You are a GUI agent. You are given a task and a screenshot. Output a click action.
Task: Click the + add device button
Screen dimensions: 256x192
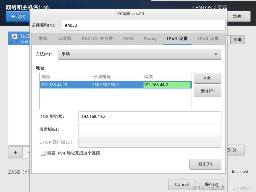pyautogui.click(x=16, y=152)
